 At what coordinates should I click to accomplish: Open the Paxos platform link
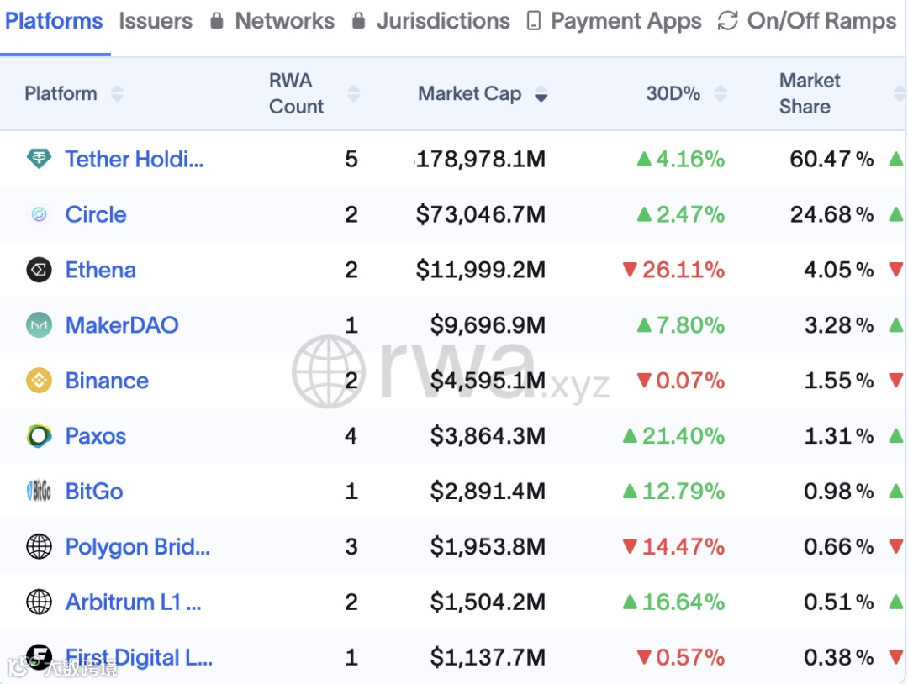pyautogui.click(x=95, y=436)
